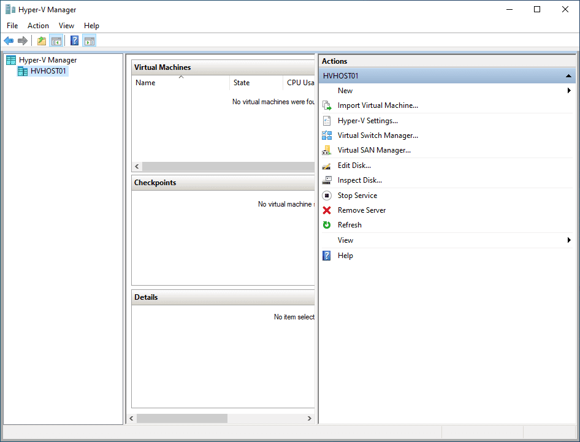Image resolution: width=580 pixels, height=442 pixels.
Task: Open Virtual Switch Manager... action
Action: tap(378, 135)
